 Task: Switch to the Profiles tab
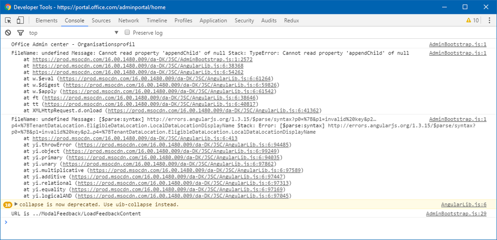[183, 20]
